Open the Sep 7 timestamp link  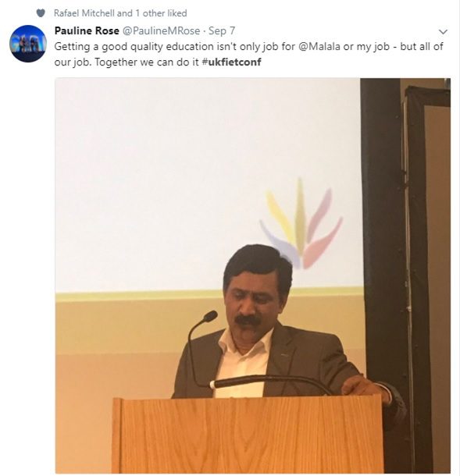(x=222, y=30)
